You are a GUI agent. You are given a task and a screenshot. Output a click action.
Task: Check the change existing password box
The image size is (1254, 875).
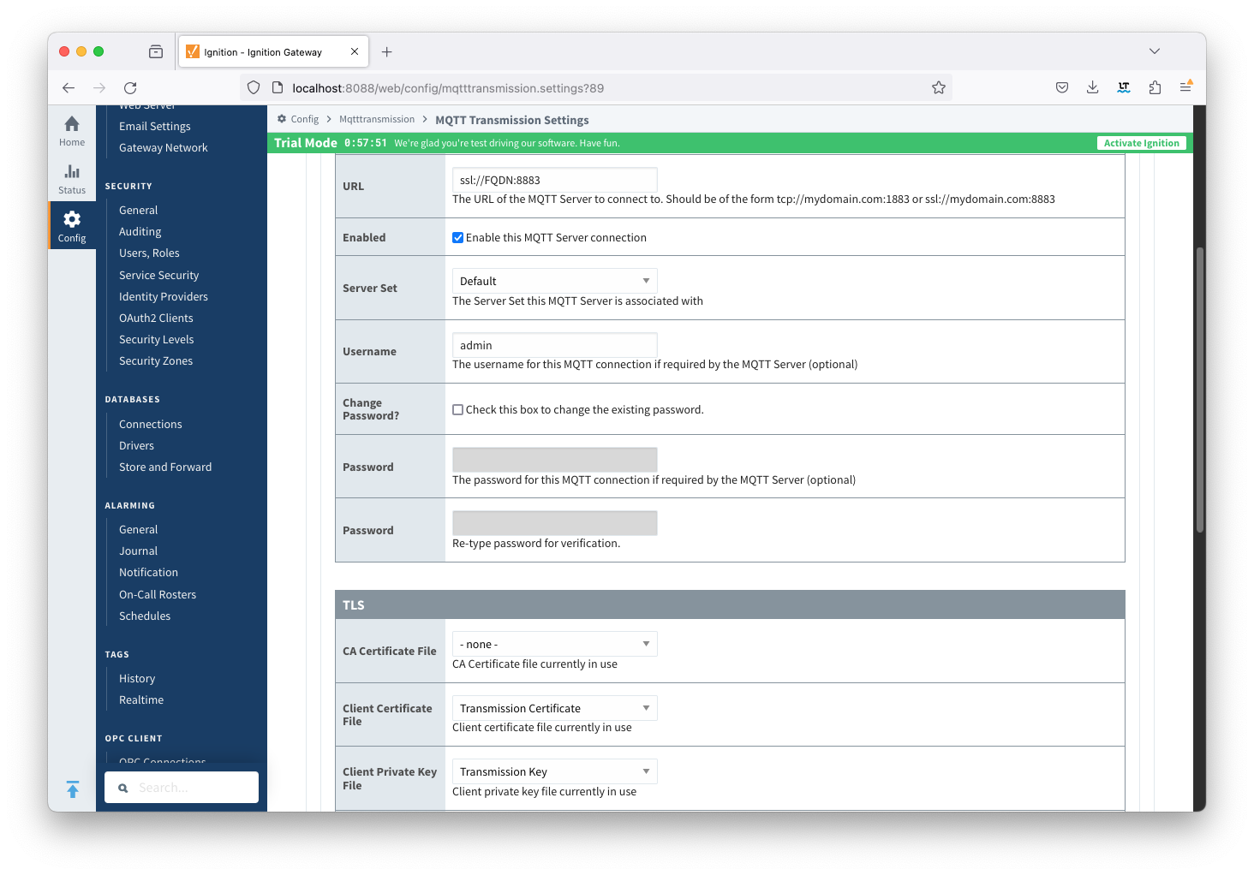point(458,410)
